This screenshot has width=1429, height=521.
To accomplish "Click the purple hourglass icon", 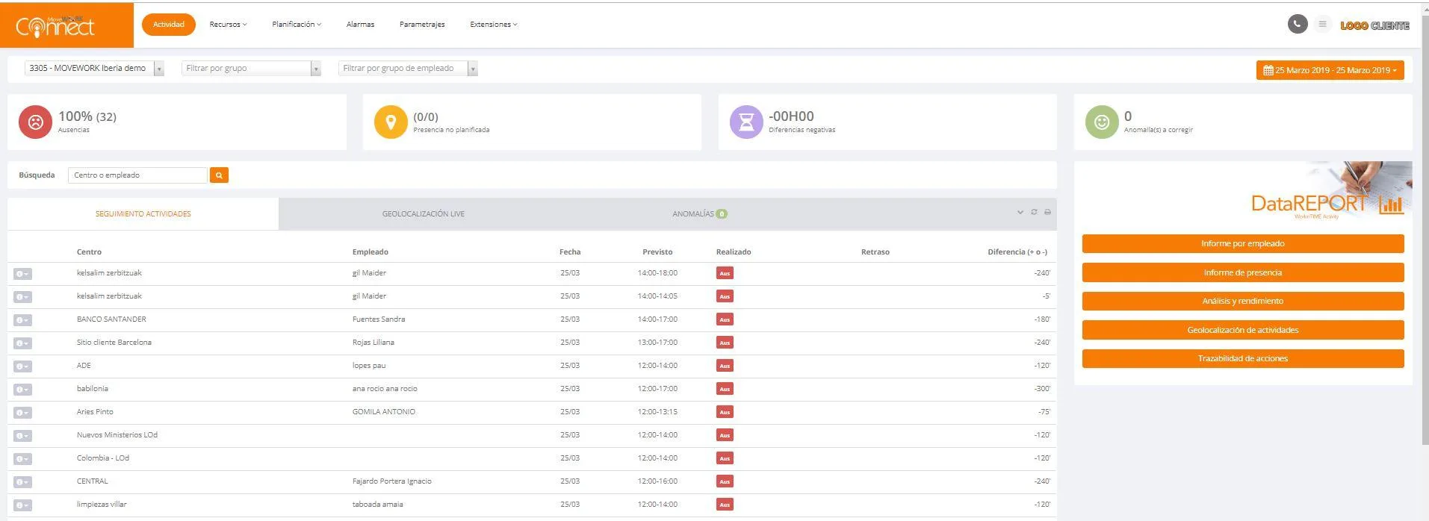I will [746, 122].
